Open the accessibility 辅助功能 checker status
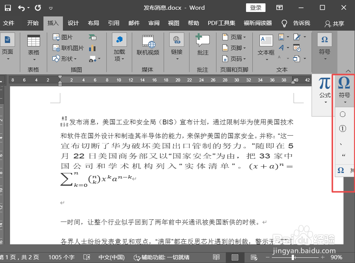This screenshot has height=263, width=355. tap(162, 257)
